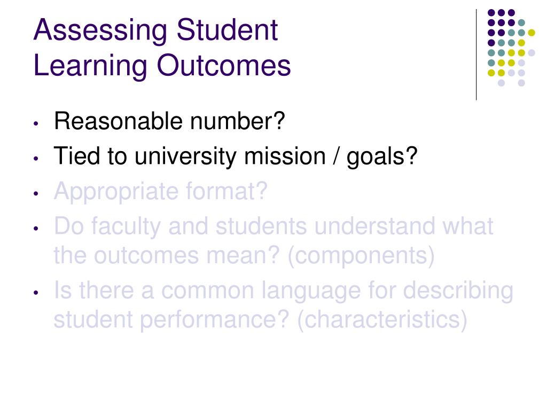Click the faded 'Appropriate format?' bullet text
This screenshot has width=547, height=410.
tap(160, 192)
